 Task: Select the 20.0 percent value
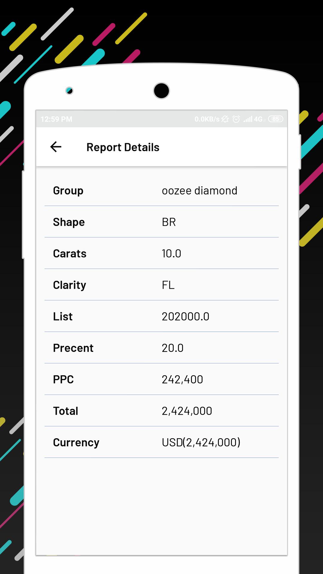[173, 348]
